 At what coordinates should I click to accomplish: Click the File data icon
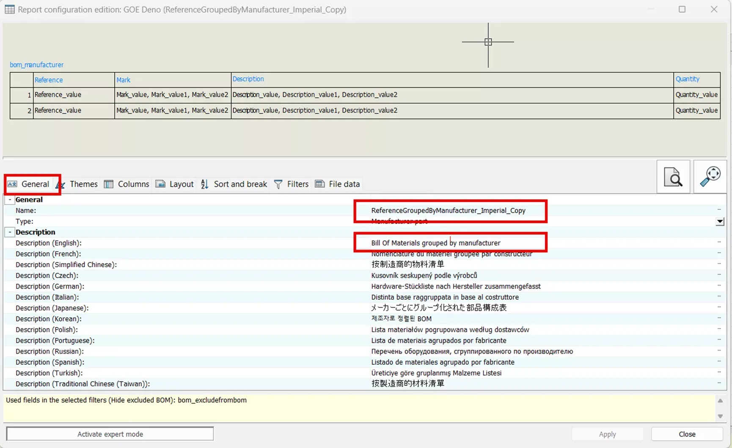click(320, 184)
